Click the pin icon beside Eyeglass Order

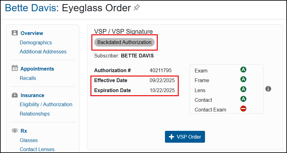(x=137, y=8)
